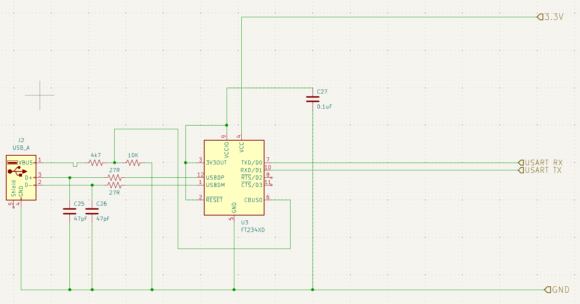The height and width of the screenshot is (304, 580).
Task: Click the 27R resistor on the D- line
Action: pos(115,185)
